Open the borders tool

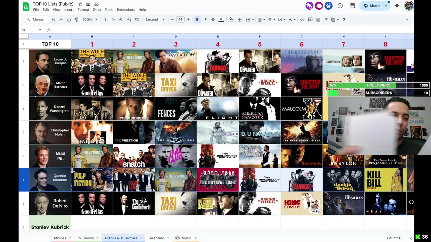[239, 19]
